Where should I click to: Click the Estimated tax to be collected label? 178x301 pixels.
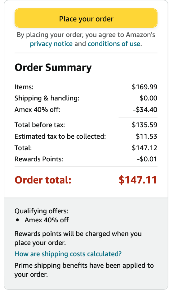60,137
